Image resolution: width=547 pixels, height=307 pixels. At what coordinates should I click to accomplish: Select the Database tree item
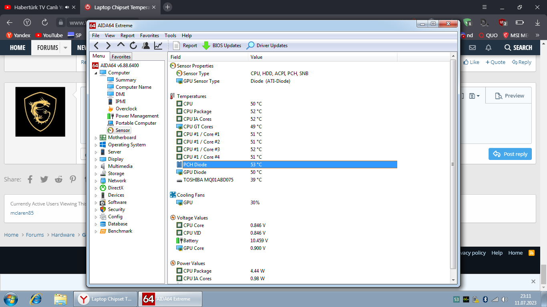pyautogui.click(x=118, y=224)
